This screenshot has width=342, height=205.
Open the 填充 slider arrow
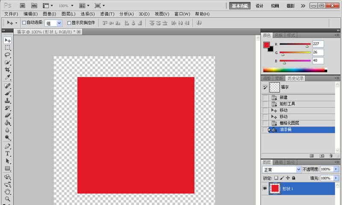336,178
